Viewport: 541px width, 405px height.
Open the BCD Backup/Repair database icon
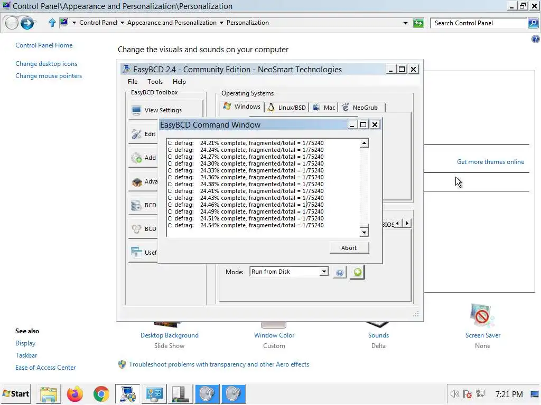[x=137, y=205]
